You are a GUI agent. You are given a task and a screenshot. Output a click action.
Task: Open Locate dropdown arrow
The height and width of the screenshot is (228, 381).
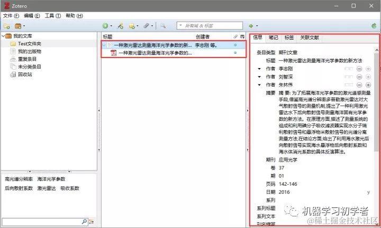tap(257, 26)
